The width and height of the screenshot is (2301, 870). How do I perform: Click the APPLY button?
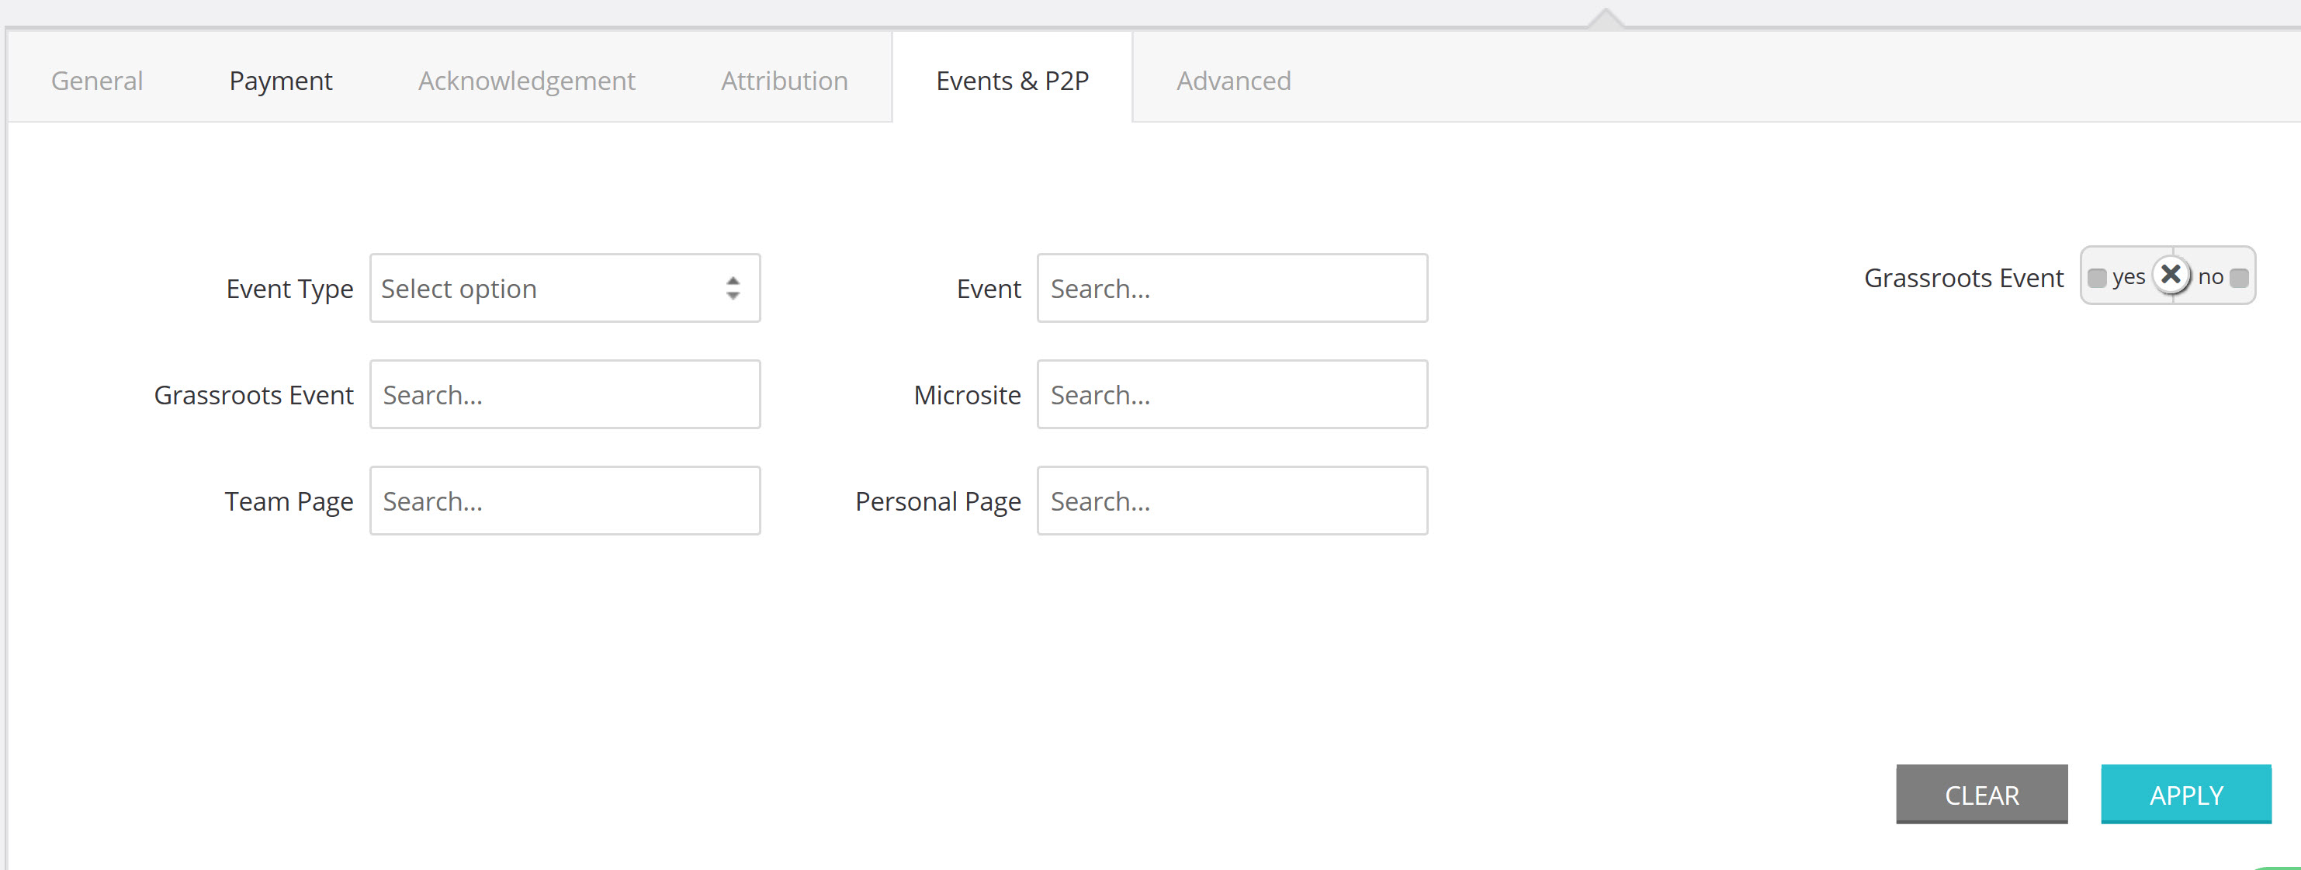click(2186, 794)
